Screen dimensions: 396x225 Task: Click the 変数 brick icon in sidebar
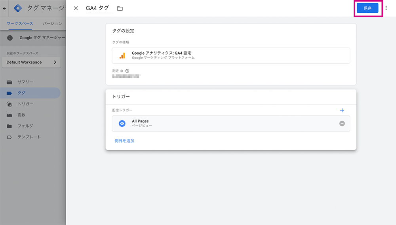[x=10, y=115]
